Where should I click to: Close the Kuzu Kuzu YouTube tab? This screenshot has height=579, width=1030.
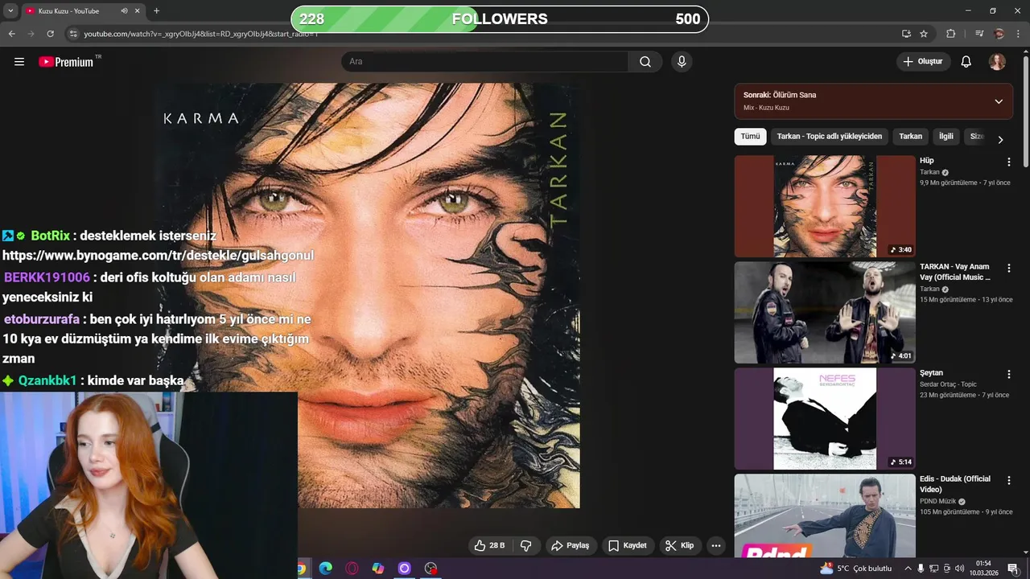click(138, 11)
